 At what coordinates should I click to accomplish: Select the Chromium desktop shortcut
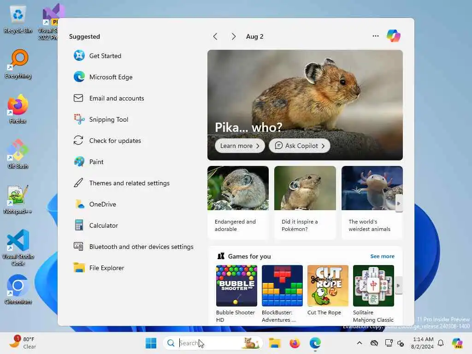click(x=18, y=289)
